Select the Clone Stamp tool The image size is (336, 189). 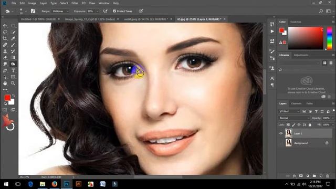pos(5,51)
